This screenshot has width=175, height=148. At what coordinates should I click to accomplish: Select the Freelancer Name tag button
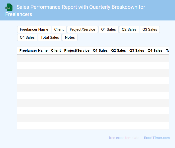pyautogui.click(x=34, y=29)
